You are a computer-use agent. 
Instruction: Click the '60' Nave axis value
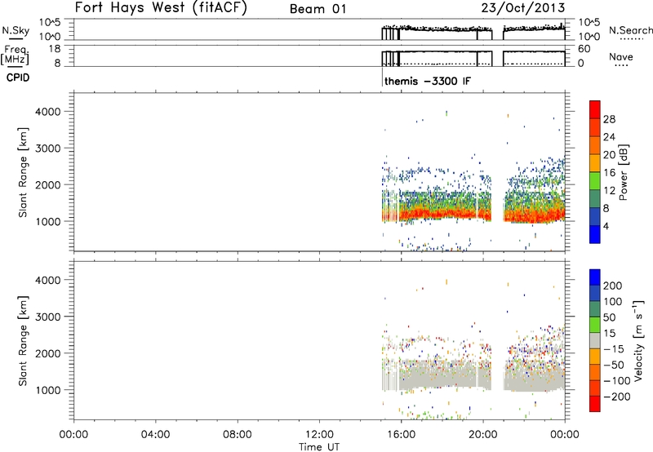584,49
